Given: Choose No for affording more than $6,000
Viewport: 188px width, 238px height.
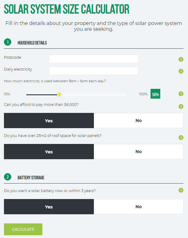Looking at the screenshot, I should tap(139, 121).
